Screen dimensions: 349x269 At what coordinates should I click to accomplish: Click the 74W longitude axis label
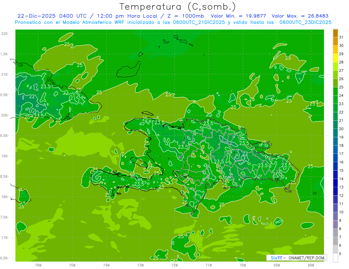point(106,265)
